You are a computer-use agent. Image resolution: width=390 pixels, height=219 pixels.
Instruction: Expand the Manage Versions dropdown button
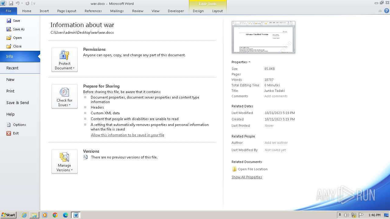(x=65, y=162)
